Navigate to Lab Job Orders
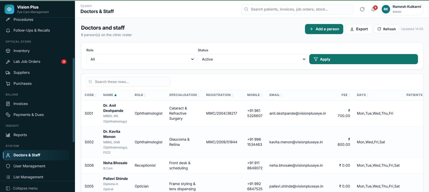 pos(36,62)
